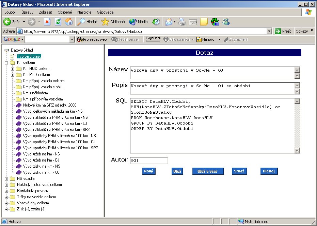Viewport: 317px width, 226px height.
Task: Expand the Km NOD celkem folder
Action: coord(12,69)
